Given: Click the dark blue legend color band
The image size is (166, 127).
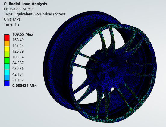Looking at the screenshot, I should (7, 83).
